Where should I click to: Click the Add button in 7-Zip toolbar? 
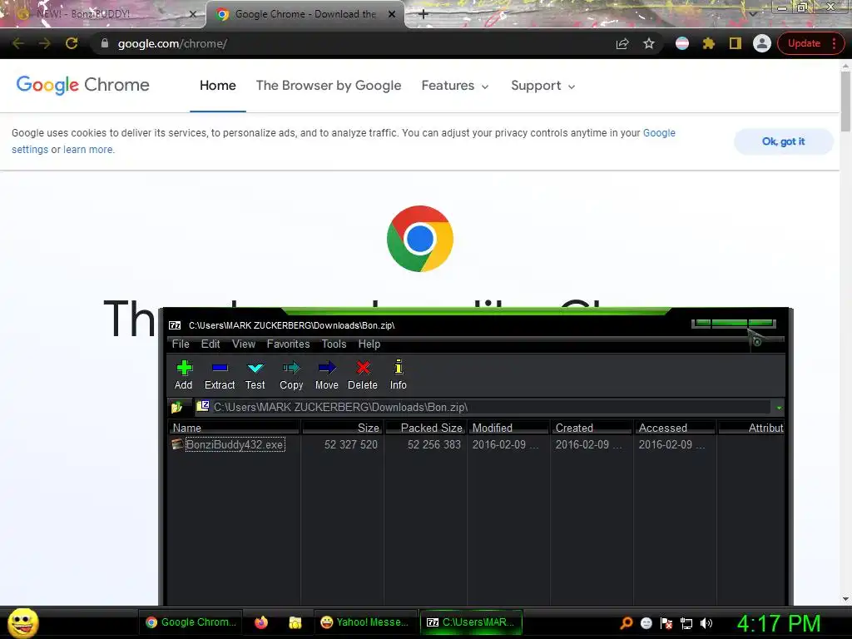[184, 374]
